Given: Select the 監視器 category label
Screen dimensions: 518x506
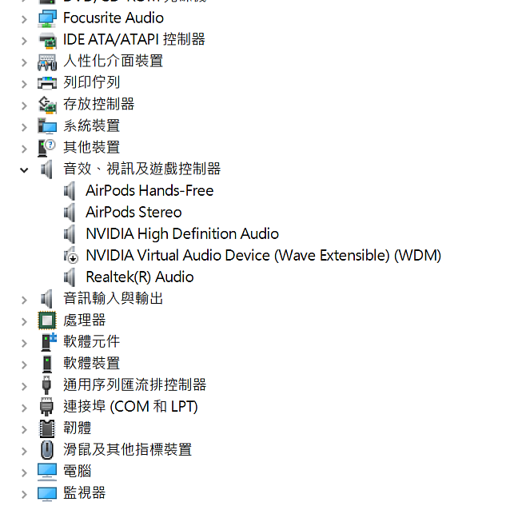Looking at the screenshot, I should (84, 492).
